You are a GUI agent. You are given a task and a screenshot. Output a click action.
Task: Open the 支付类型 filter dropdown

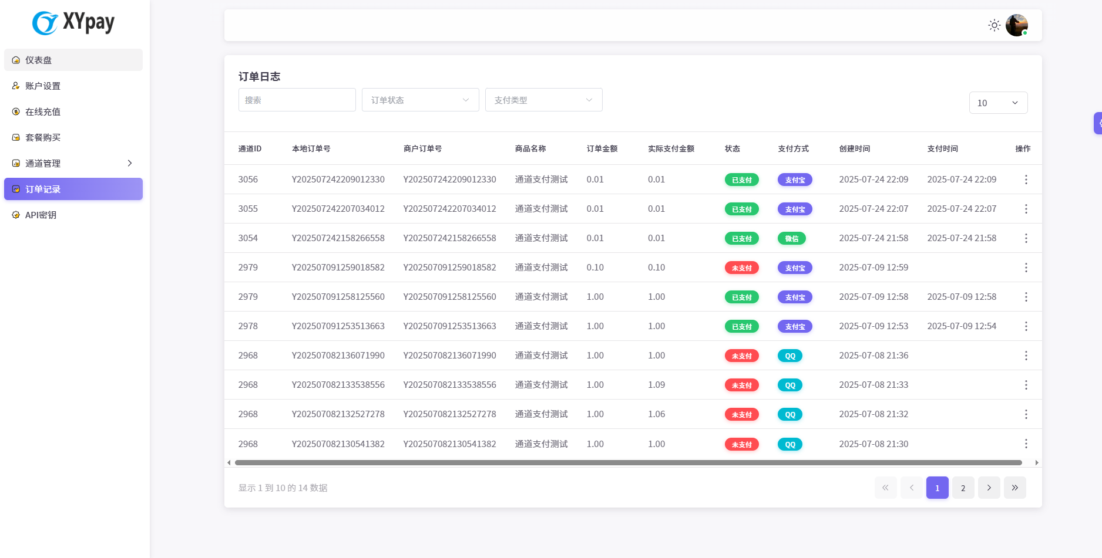[x=543, y=100]
